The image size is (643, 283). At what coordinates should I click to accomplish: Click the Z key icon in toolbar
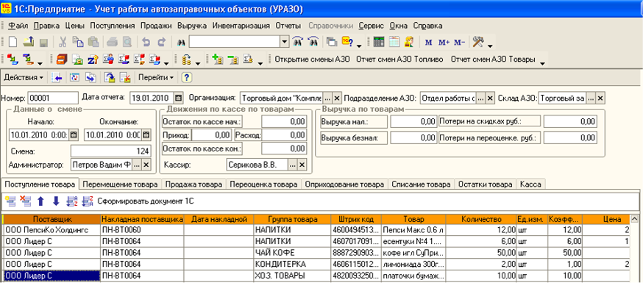(93, 60)
